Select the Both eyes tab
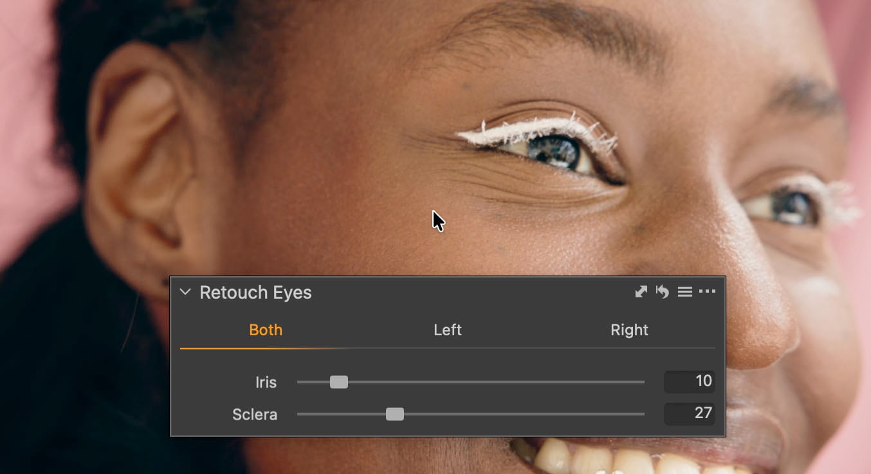The width and height of the screenshot is (871, 474). [266, 330]
